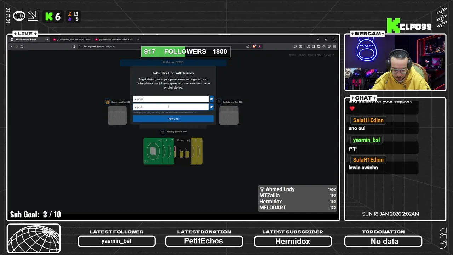Click the browser forward arrow

click(17, 46)
